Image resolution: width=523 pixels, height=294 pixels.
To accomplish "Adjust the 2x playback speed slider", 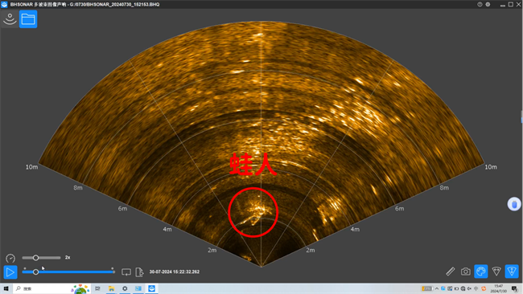I will (41, 257).
